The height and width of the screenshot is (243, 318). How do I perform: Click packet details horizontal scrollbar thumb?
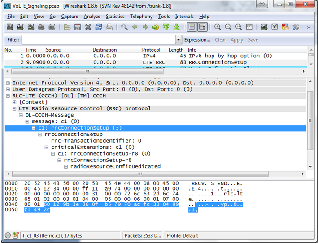[140, 174]
